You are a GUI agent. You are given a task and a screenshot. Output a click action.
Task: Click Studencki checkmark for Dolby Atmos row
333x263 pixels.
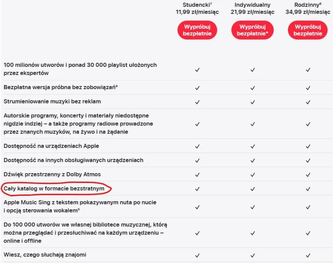[197, 175]
